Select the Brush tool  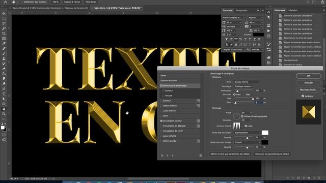4,53
